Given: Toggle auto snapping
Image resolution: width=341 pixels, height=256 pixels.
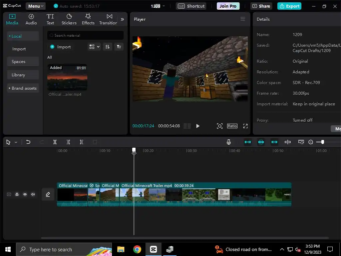Looking at the screenshot, I should pyautogui.click(x=261, y=142).
